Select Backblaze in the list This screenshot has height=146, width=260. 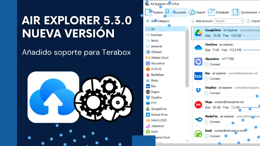click(155, 75)
